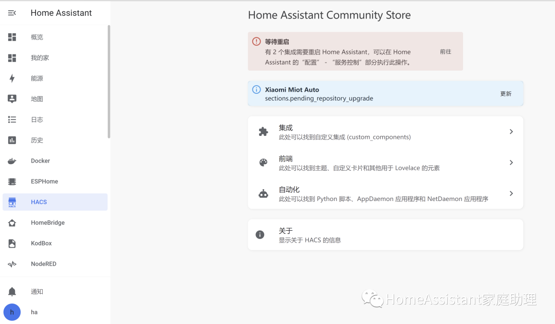The width and height of the screenshot is (555, 324).
Task: Click the KodBox file icon
Action: pos(12,243)
